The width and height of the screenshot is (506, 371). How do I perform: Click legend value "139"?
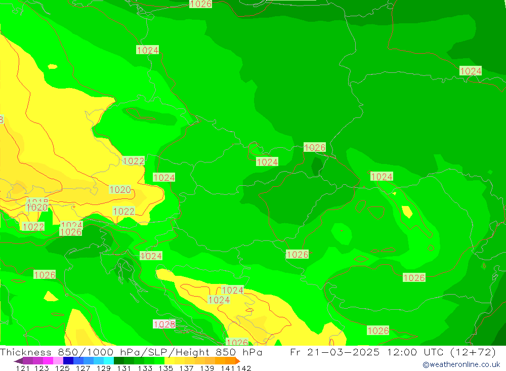click(x=207, y=368)
